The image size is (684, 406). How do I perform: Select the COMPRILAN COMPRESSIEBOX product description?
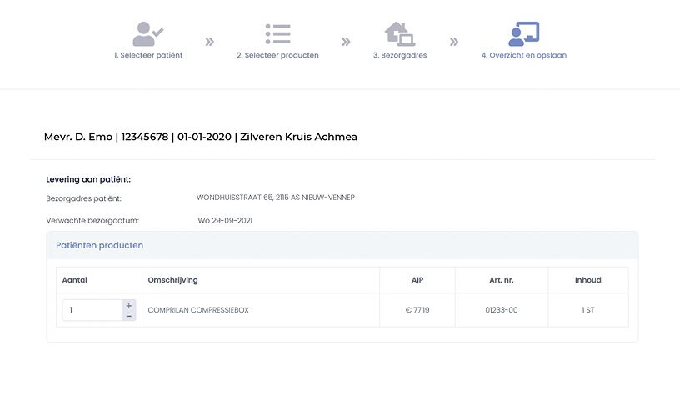[198, 310]
